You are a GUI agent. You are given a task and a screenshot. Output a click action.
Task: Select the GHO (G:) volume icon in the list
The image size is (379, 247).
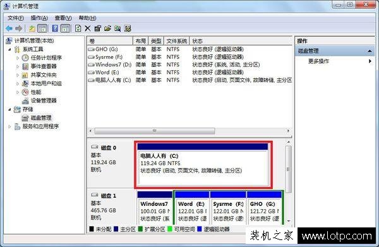tap(91, 49)
